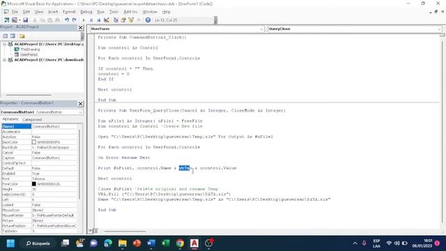Undo the last edit with the Undo arrow

click(67, 20)
